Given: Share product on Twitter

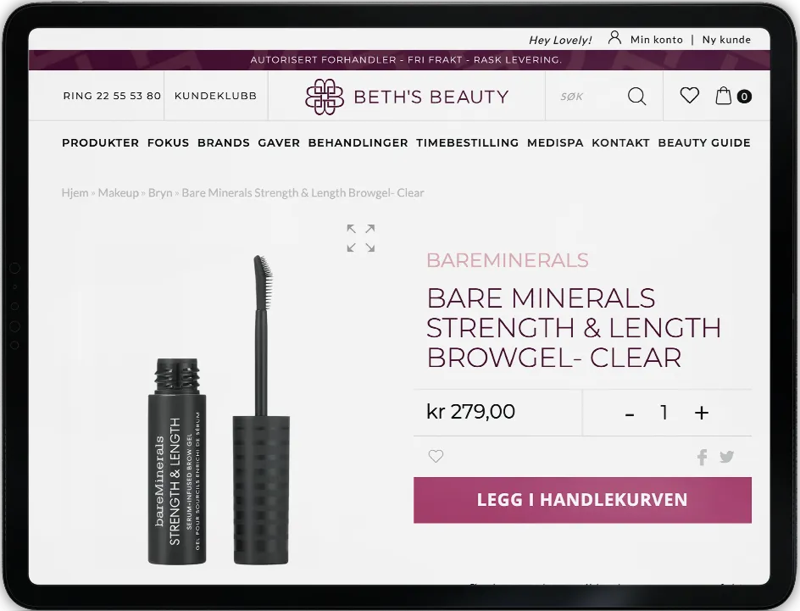Looking at the screenshot, I should click(x=726, y=456).
